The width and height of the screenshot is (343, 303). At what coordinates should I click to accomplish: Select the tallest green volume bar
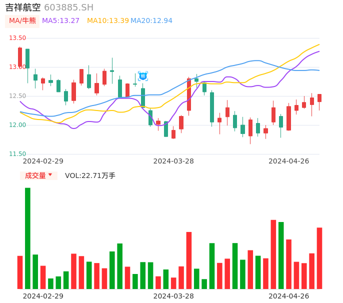point(27,238)
